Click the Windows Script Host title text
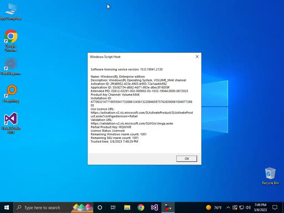The image size is (284, 213). (x=105, y=57)
